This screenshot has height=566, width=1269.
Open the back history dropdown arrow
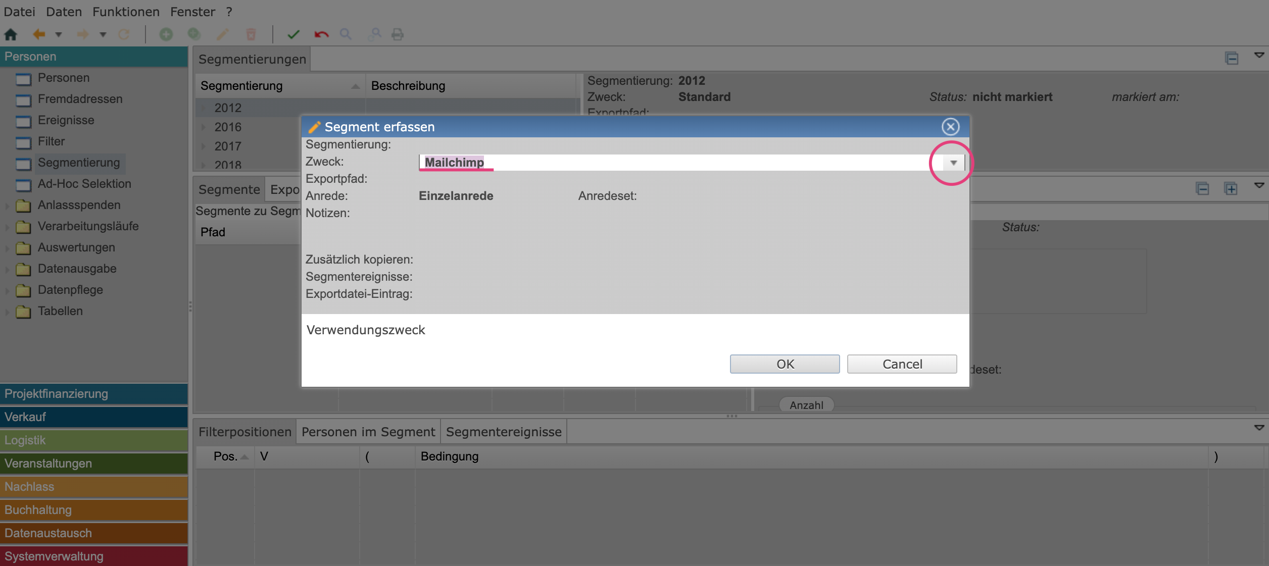(x=59, y=34)
